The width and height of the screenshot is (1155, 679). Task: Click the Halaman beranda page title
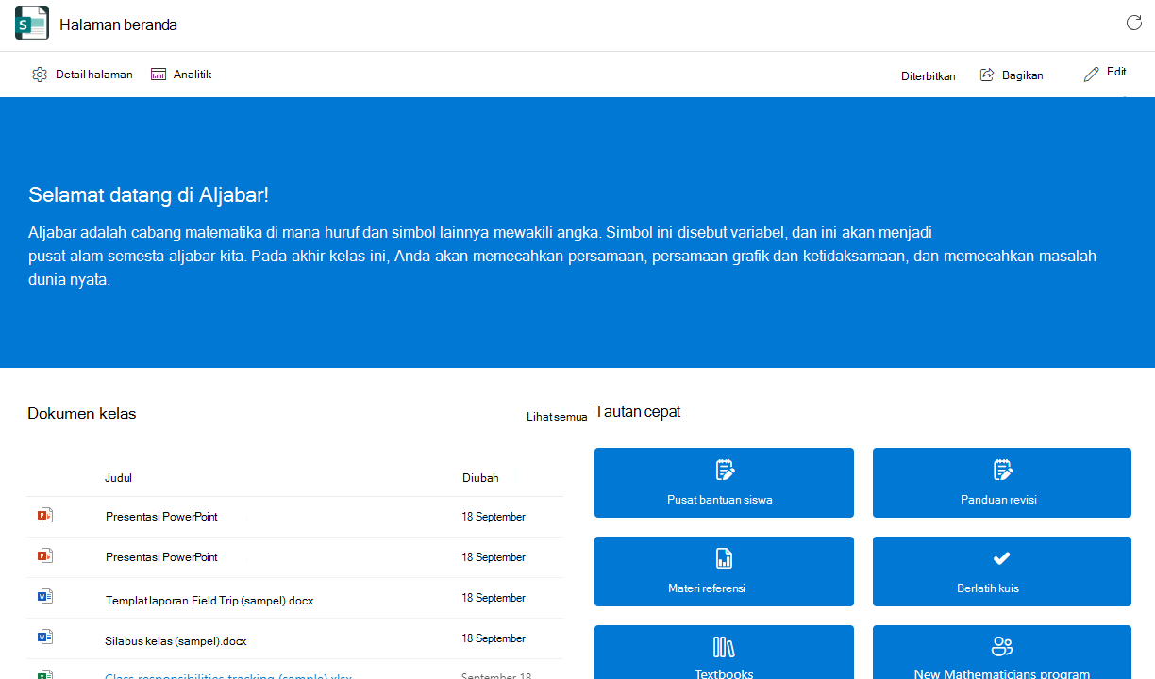[118, 25]
